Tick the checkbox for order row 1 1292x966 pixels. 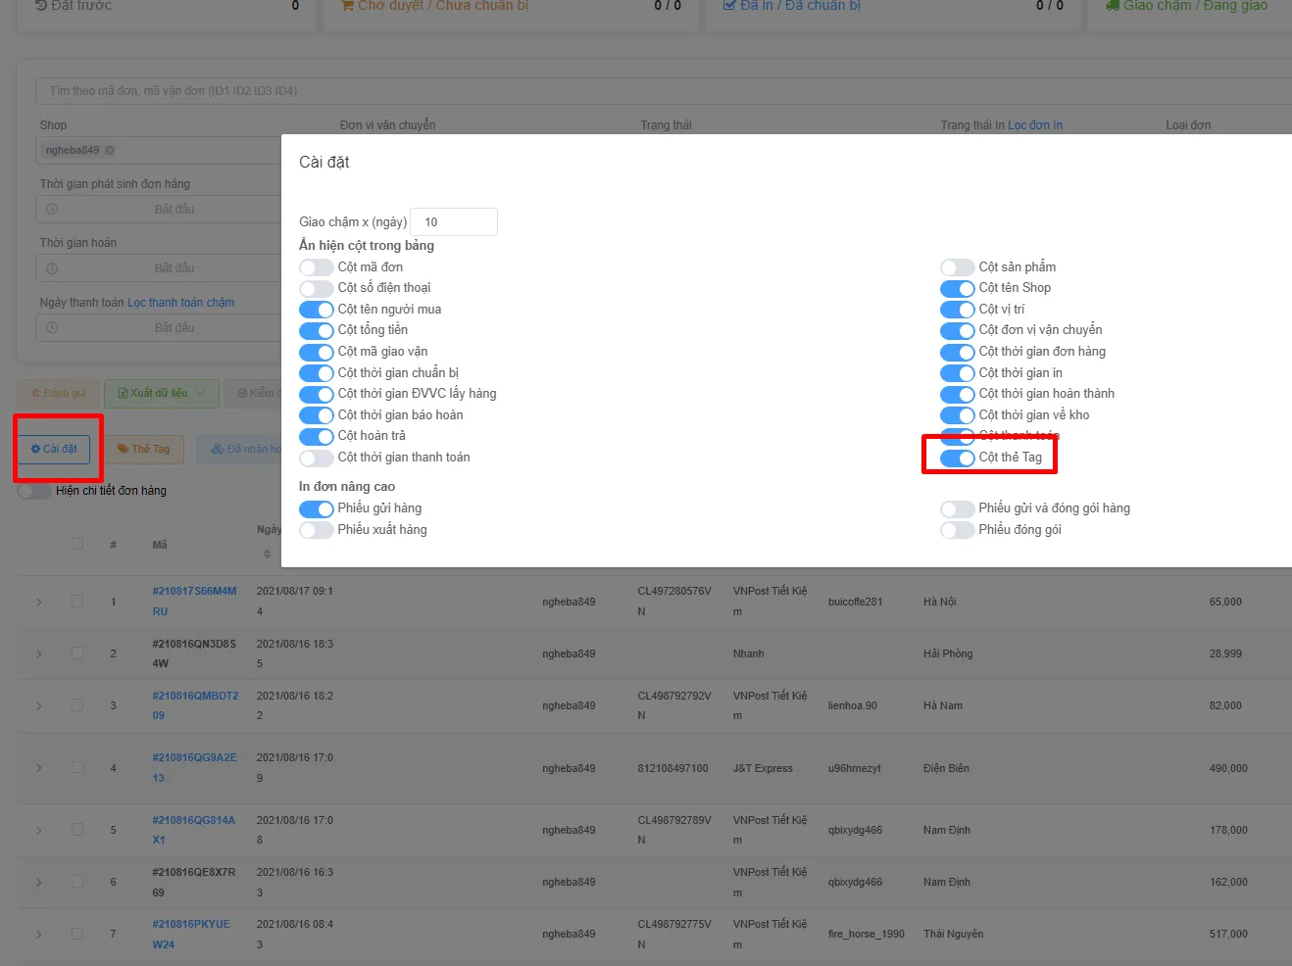tap(77, 601)
